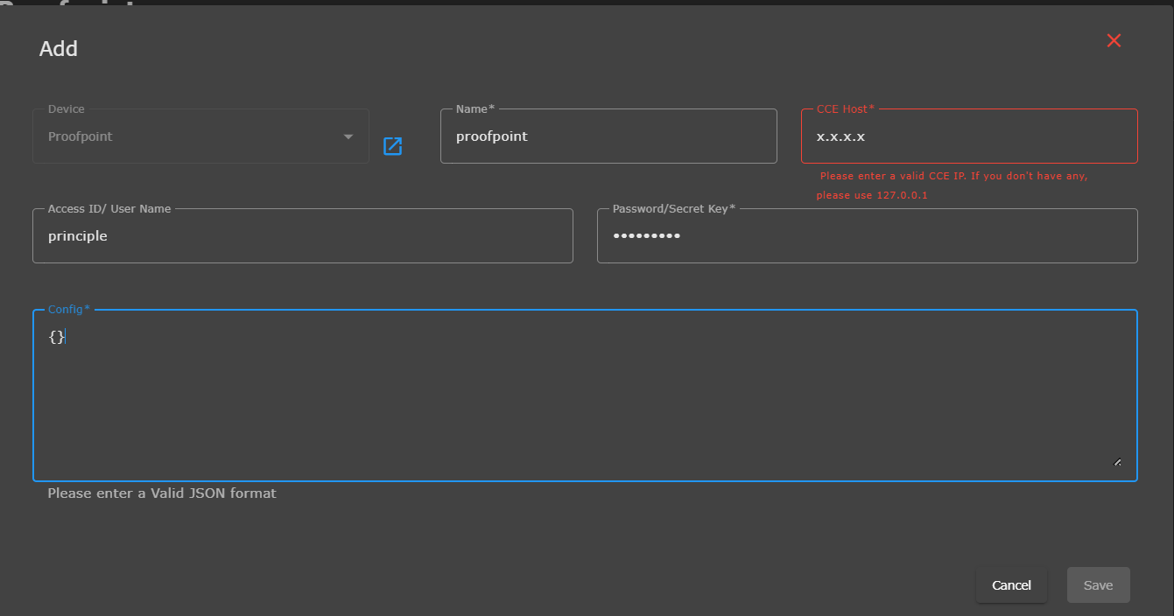Image resolution: width=1174 pixels, height=616 pixels.
Task: Click the "Name*" floating label
Action: (x=475, y=109)
